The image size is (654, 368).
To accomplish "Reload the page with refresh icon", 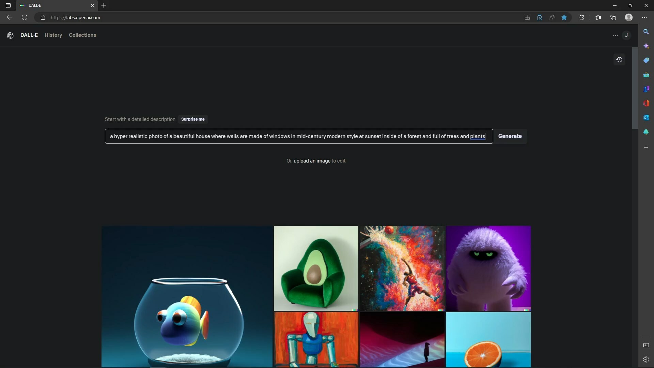I will [x=25, y=17].
